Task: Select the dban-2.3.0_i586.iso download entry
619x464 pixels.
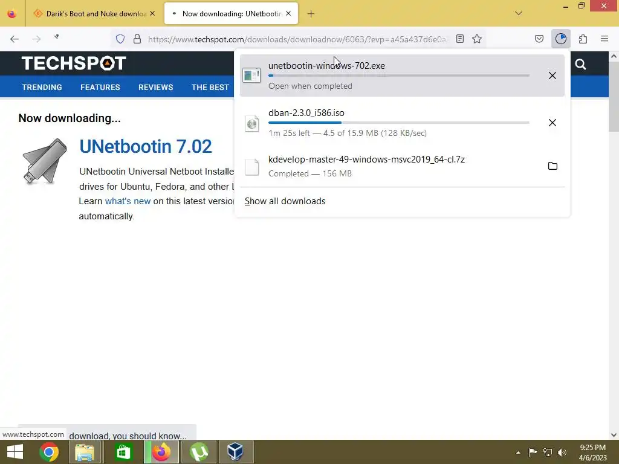Action: click(402, 123)
